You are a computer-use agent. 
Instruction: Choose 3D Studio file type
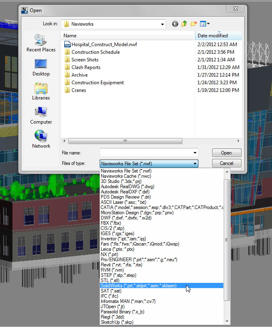click(162, 181)
